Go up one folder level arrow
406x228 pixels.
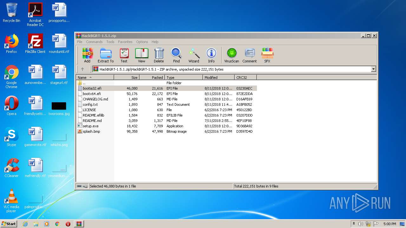coord(82,69)
